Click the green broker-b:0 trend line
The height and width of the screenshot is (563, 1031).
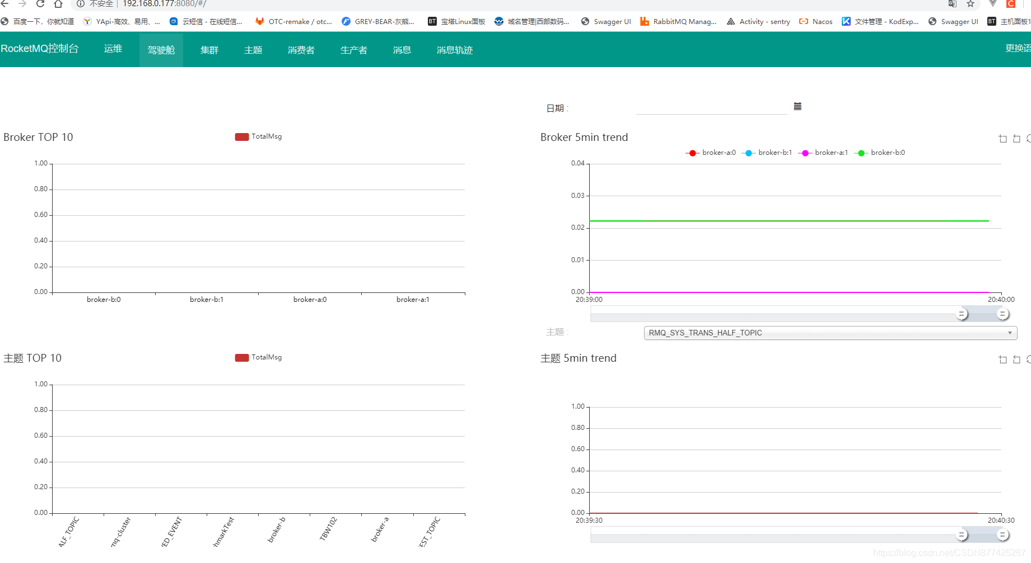[789, 221]
